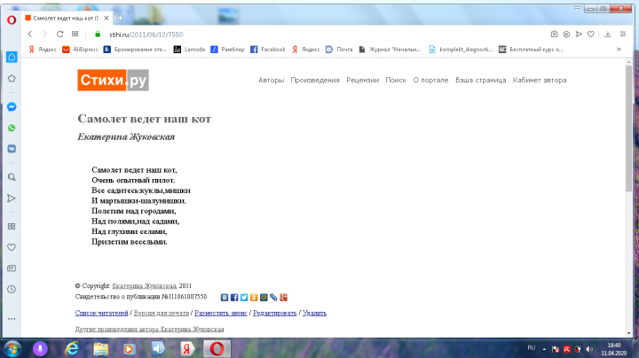Screen dimensions: 639x358
Task: Open sidebar bookmarks star icon
Action: 12,78
